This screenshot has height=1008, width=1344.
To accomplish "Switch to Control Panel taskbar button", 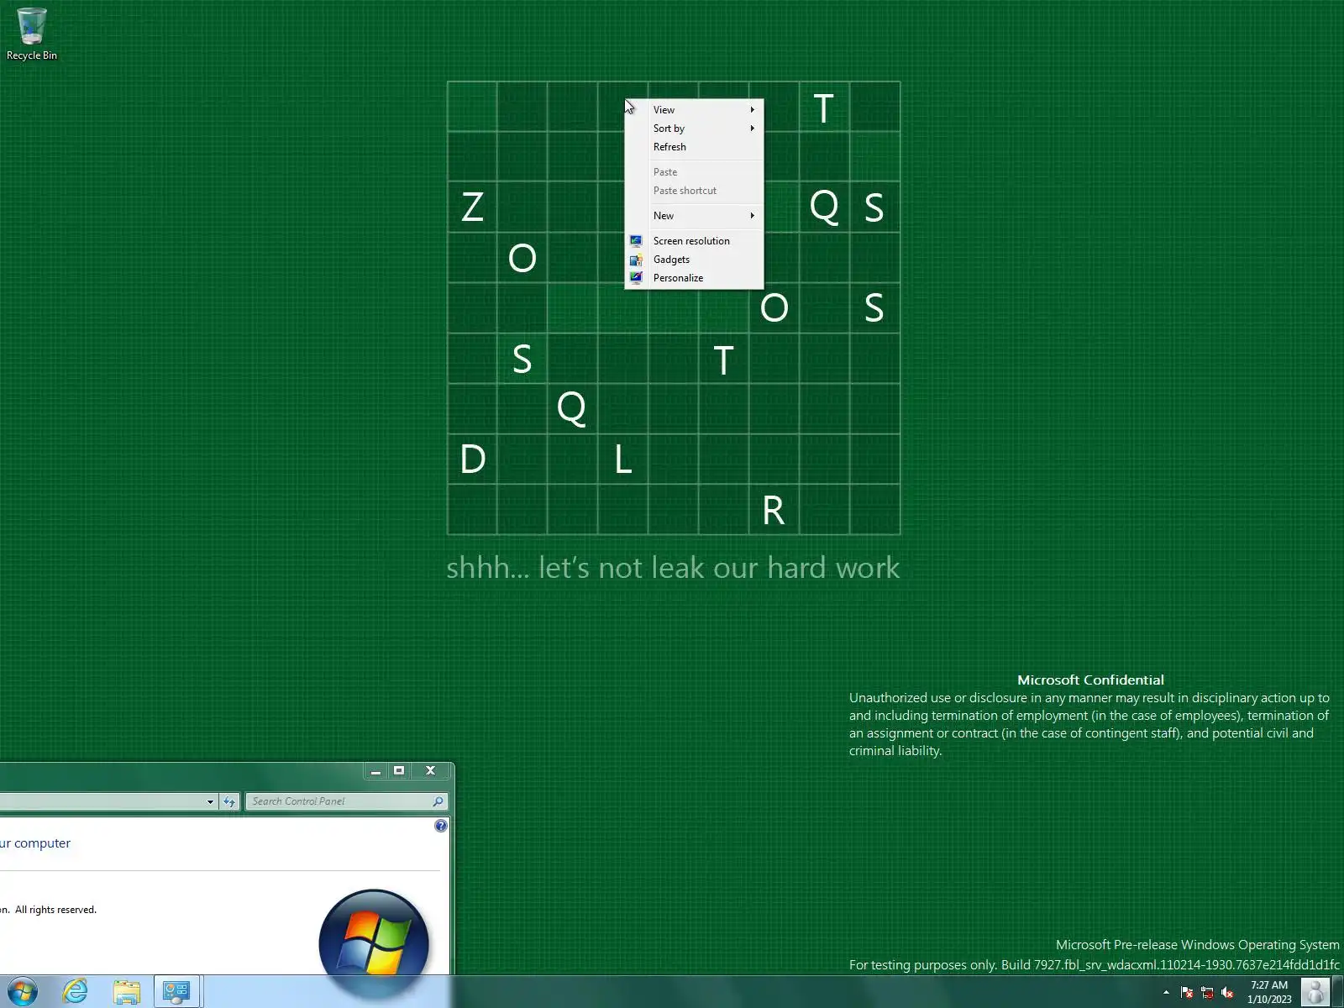I will pyautogui.click(x=176, y=992).
